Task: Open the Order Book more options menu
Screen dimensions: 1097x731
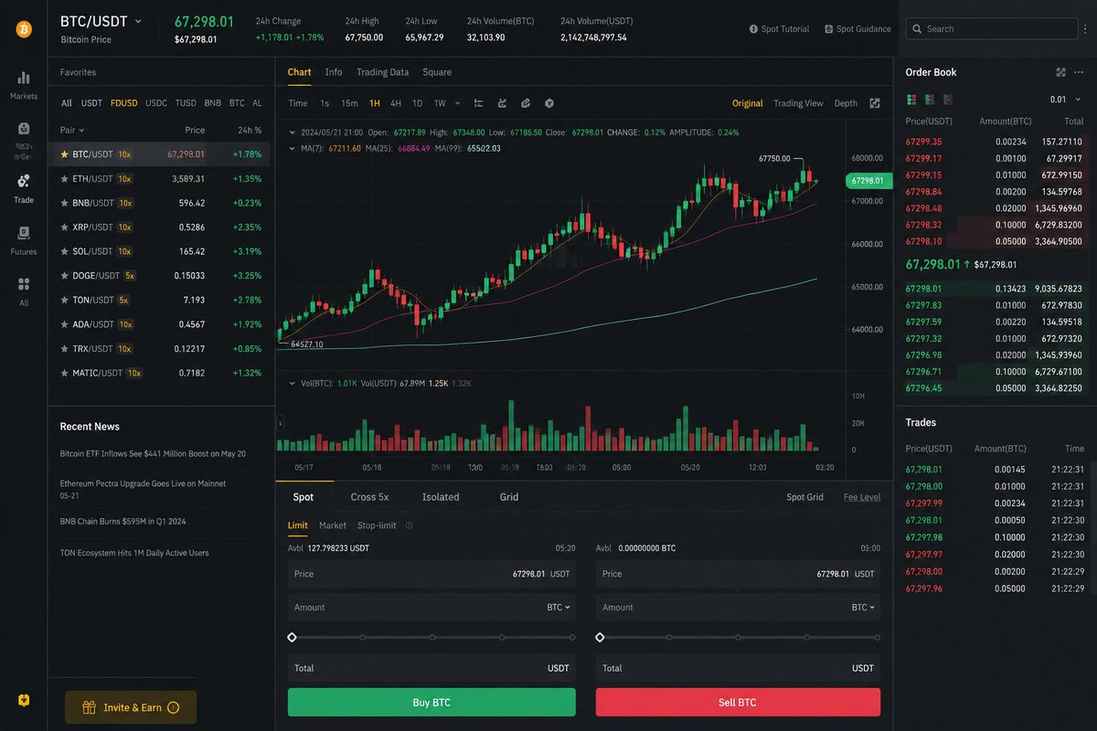Action: (1079, 72)
